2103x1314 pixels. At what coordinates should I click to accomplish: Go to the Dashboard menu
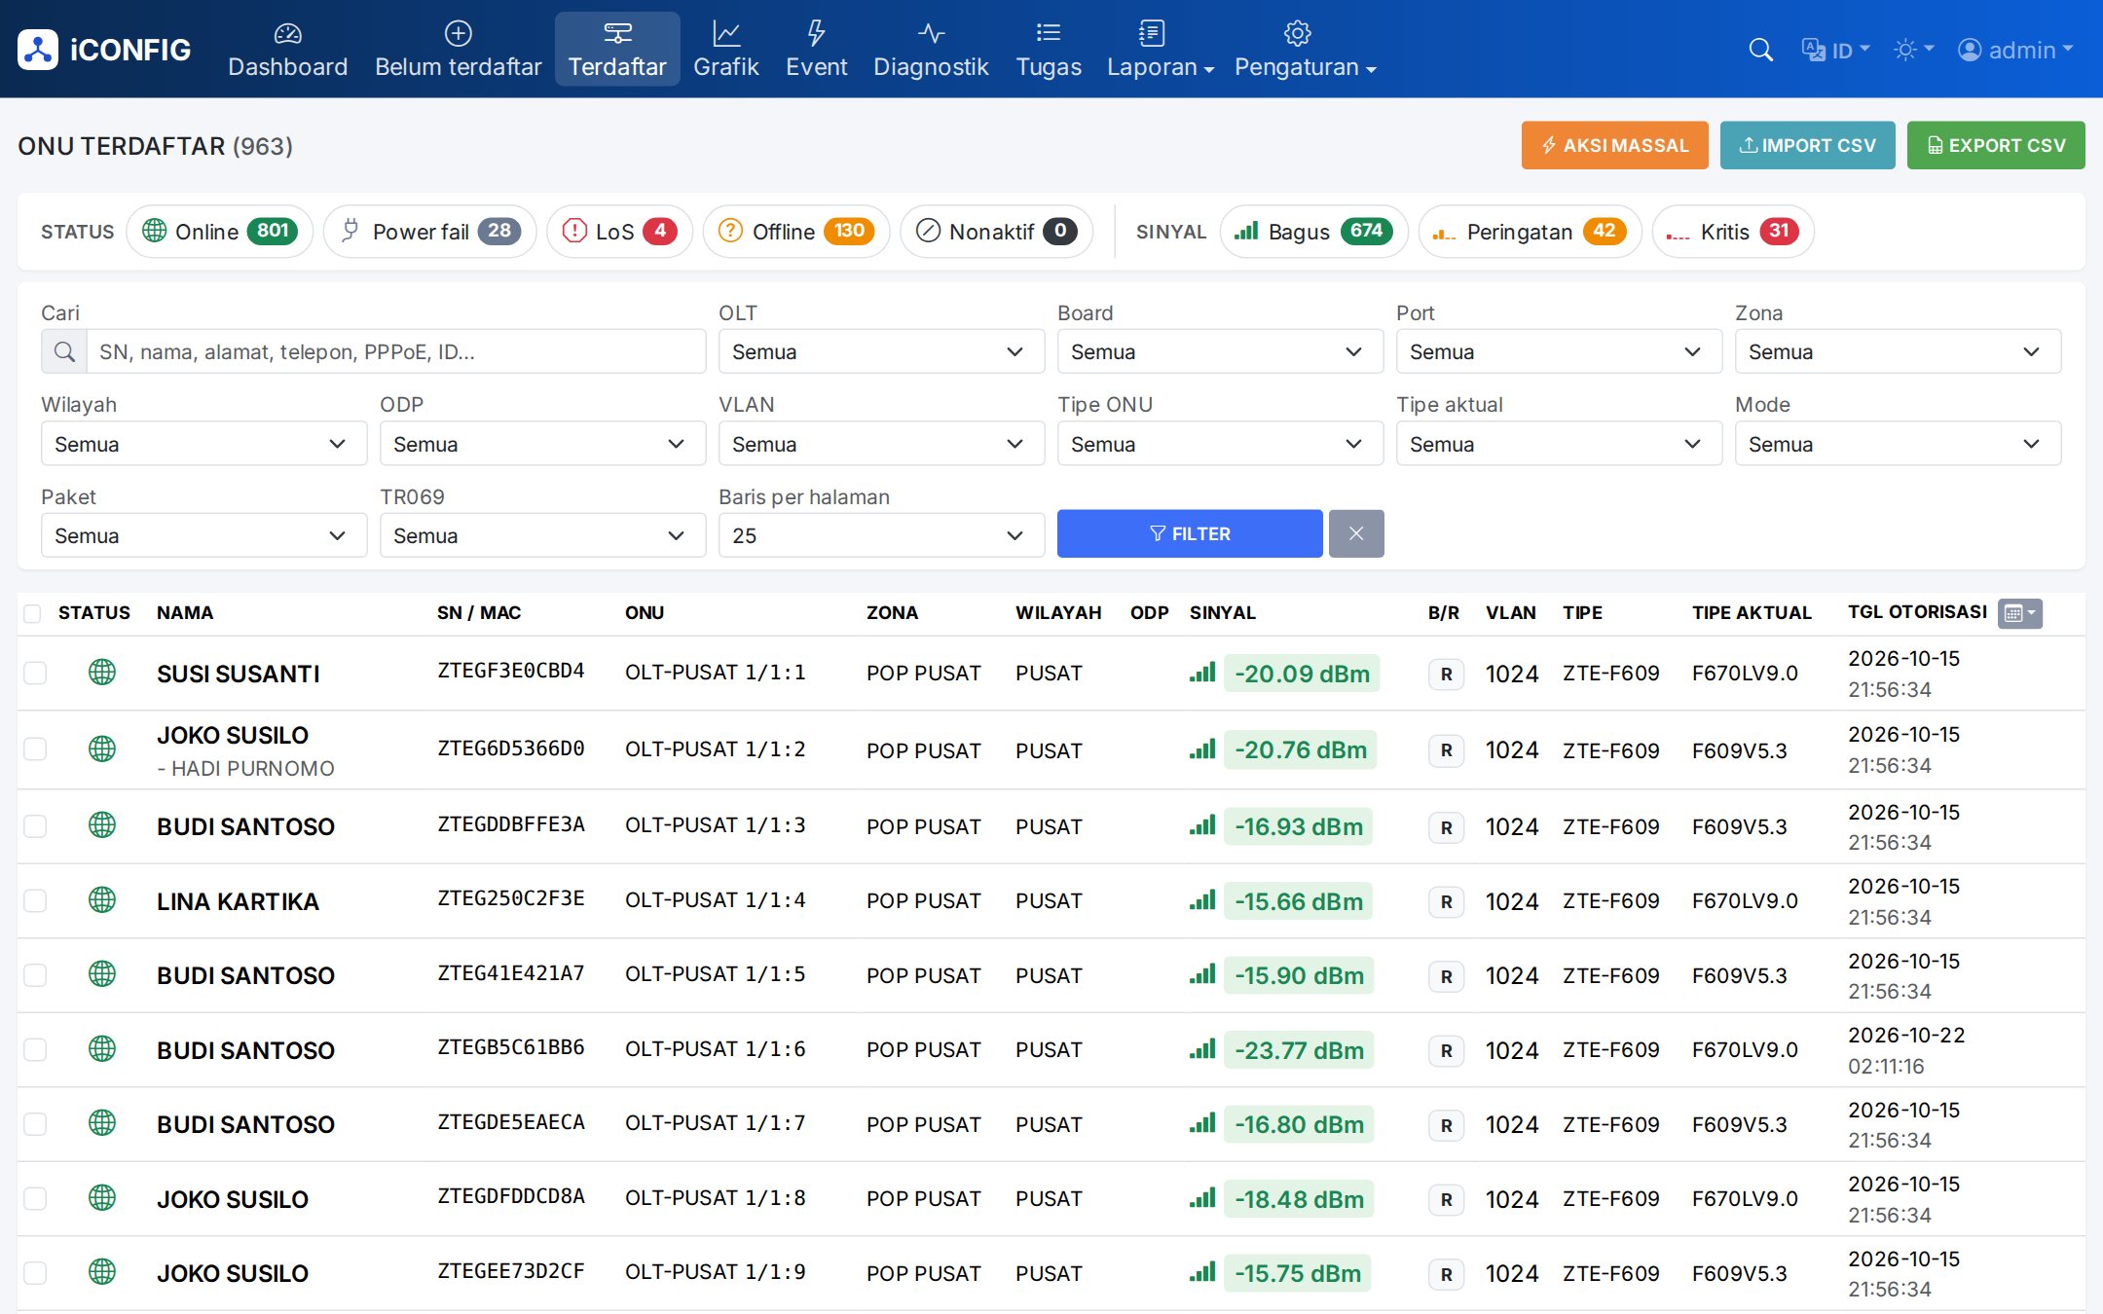tap(287, 50)
